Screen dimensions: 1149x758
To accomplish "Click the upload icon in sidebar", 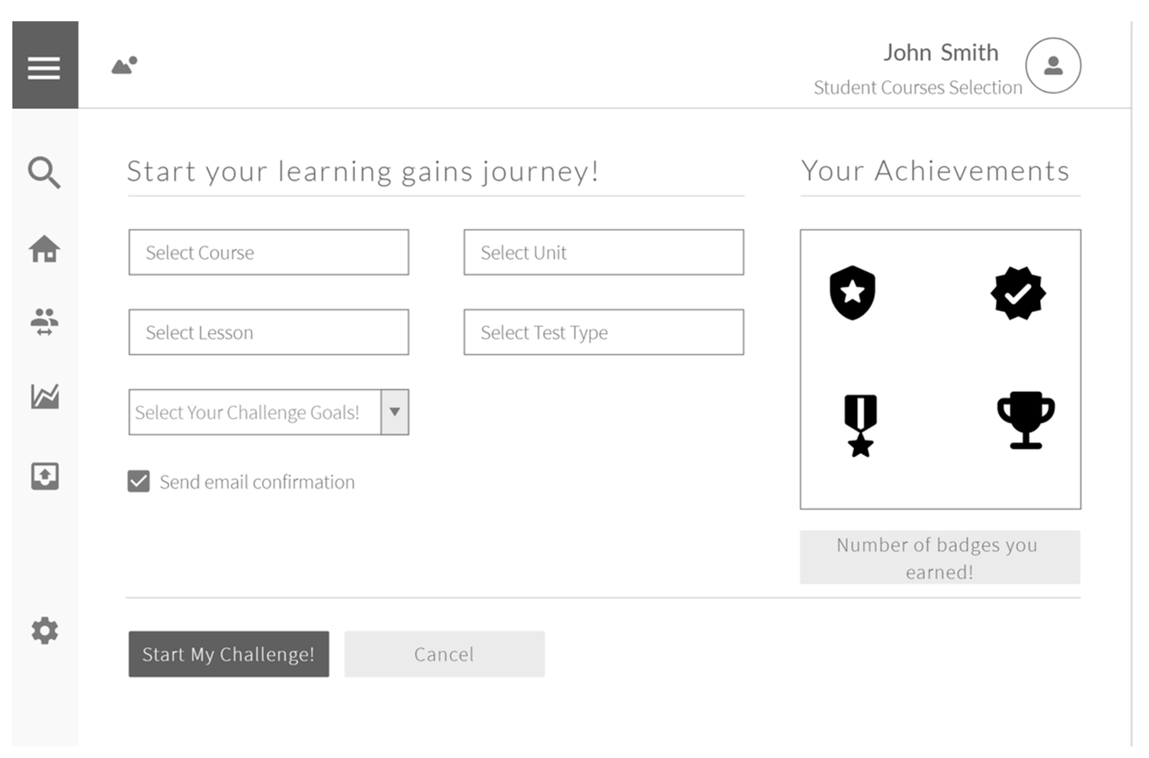I will [x=45, y=476].
